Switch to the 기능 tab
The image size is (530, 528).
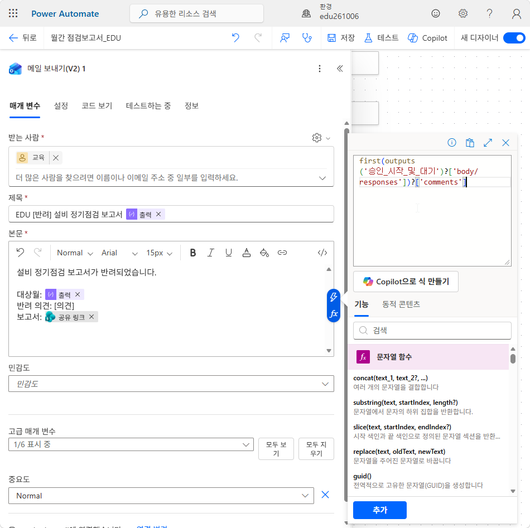click(x=362, y=304)
